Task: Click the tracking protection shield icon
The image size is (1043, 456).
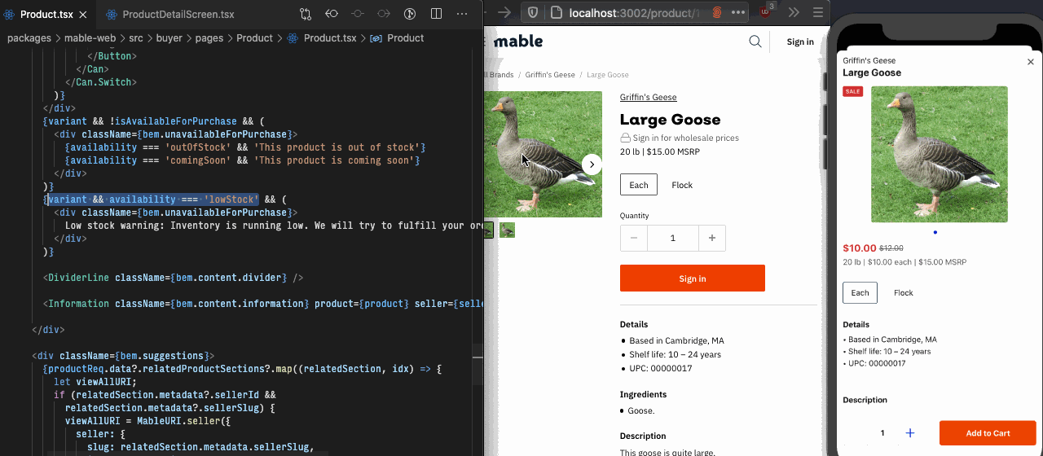Action: coord(532,12)
